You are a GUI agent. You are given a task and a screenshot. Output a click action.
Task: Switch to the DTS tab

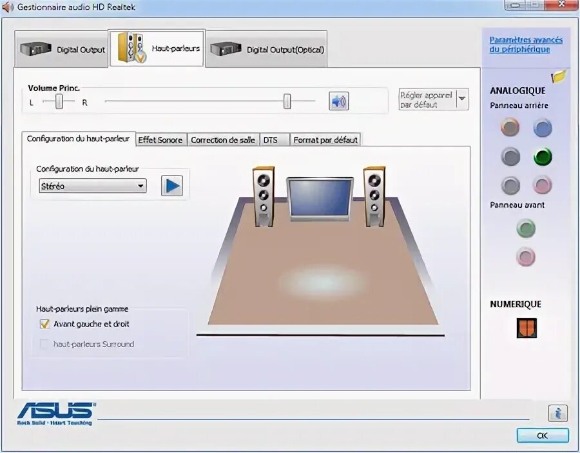click(275, 140)
